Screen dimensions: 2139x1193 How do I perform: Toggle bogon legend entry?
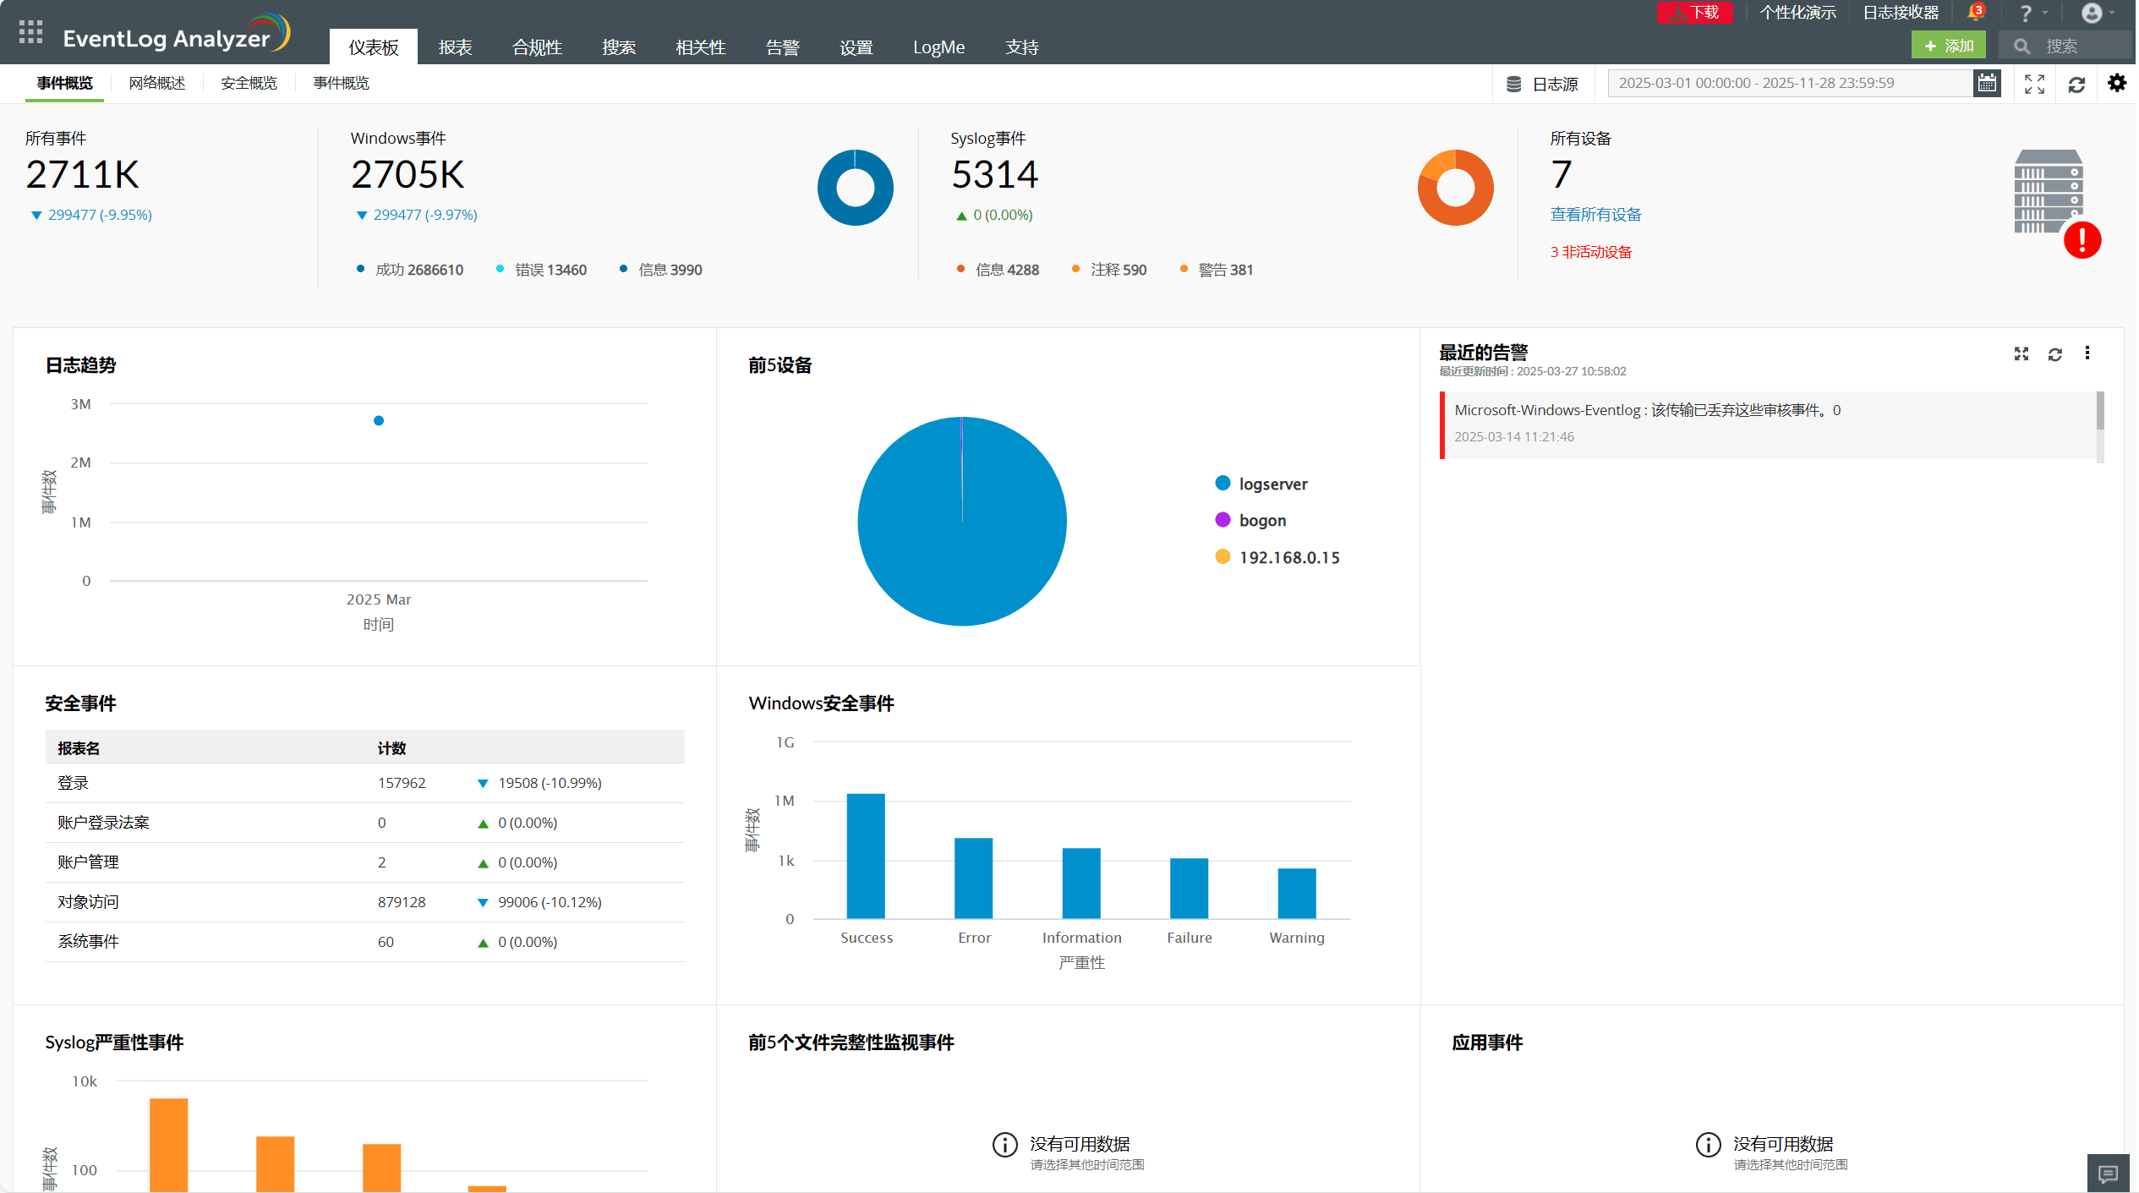[x=1261, y=520]
